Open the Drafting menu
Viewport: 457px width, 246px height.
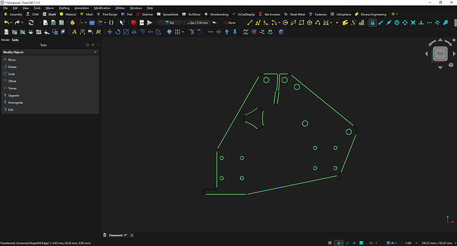[64, 8]
